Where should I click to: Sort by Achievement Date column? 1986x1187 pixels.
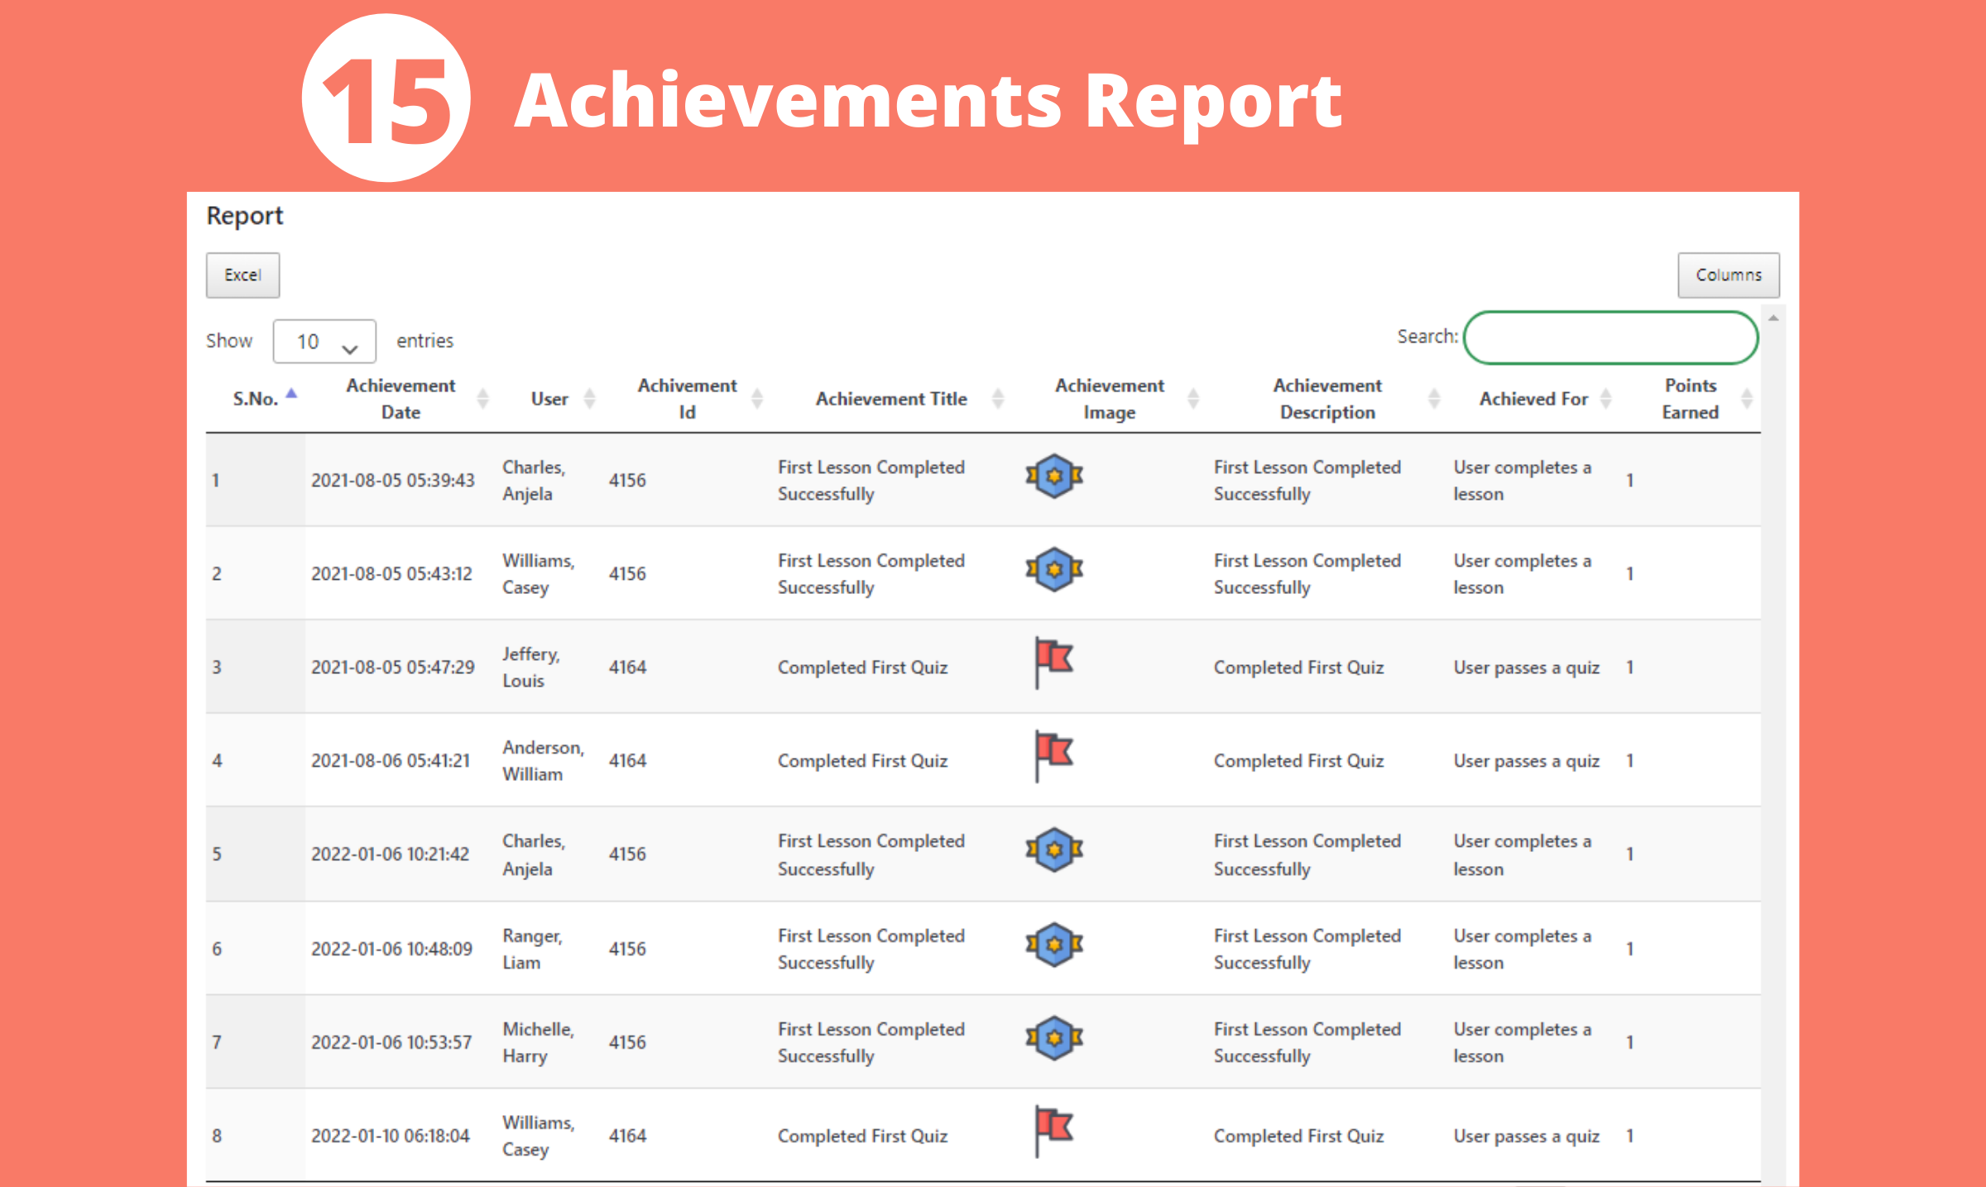(x=401, y=399)
